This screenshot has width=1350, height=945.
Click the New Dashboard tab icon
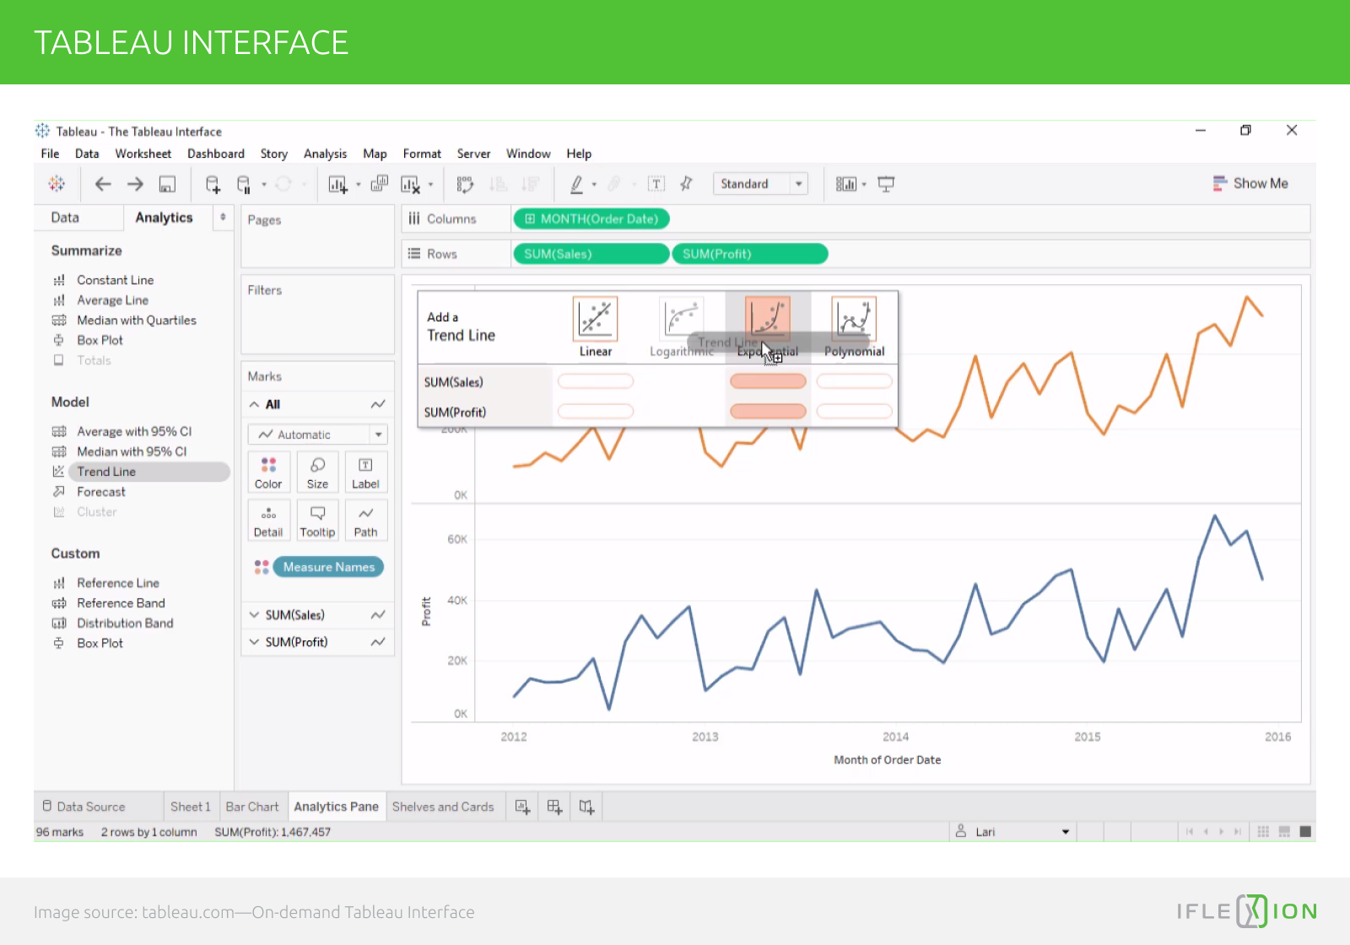click(x=554, y=807)
